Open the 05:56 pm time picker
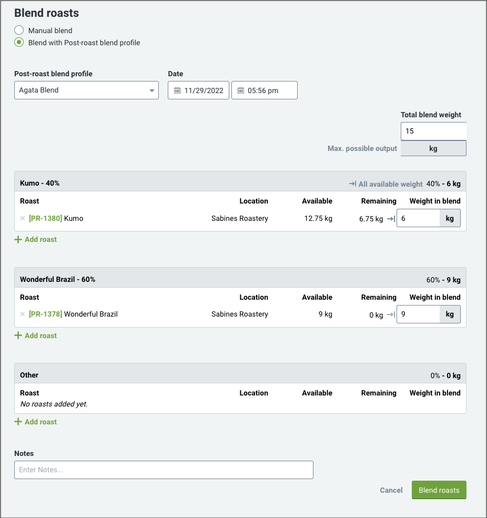The width and height of the screenshot is (487, 518). tap(265, 90)
